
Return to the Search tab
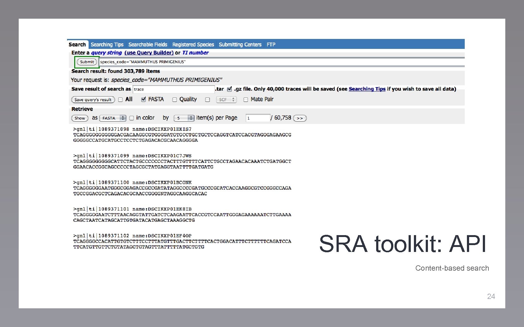pyautogui.click(x=77, y=44)
